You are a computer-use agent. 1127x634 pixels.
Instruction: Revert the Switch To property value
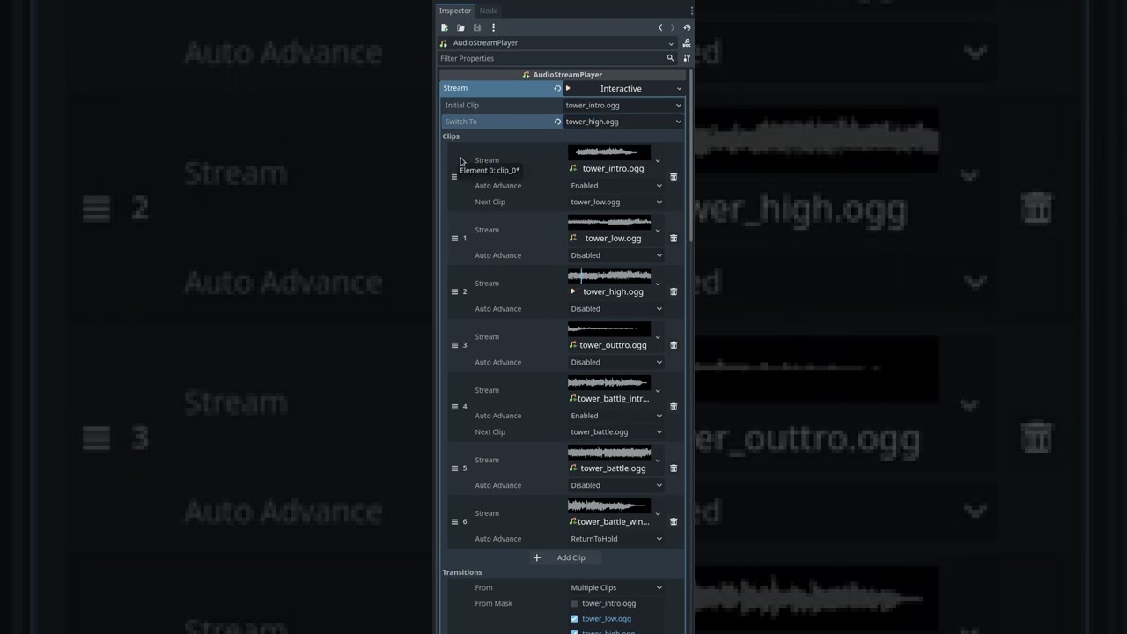pos(557,122)
